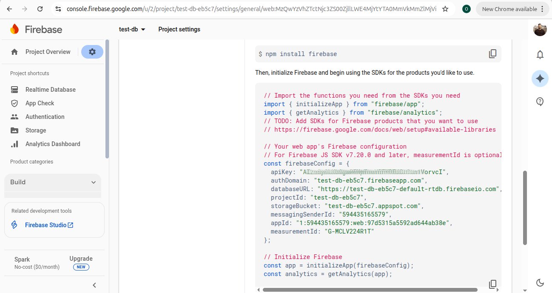Go to Authentication section
Image resolution: width=552 pixels, height=293 pixels.
click(x=45, y=117)
